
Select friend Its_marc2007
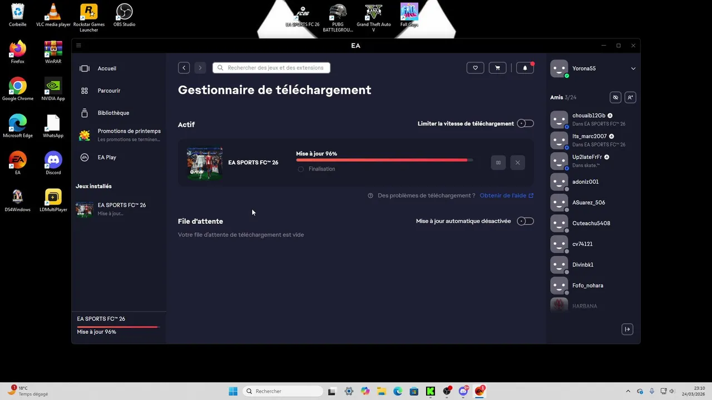592,140
